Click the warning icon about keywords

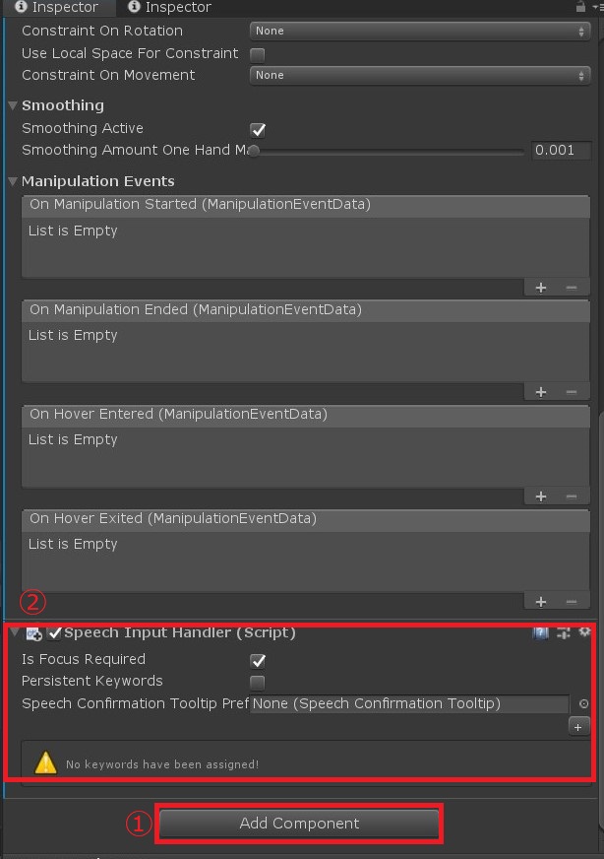[45, 762]
